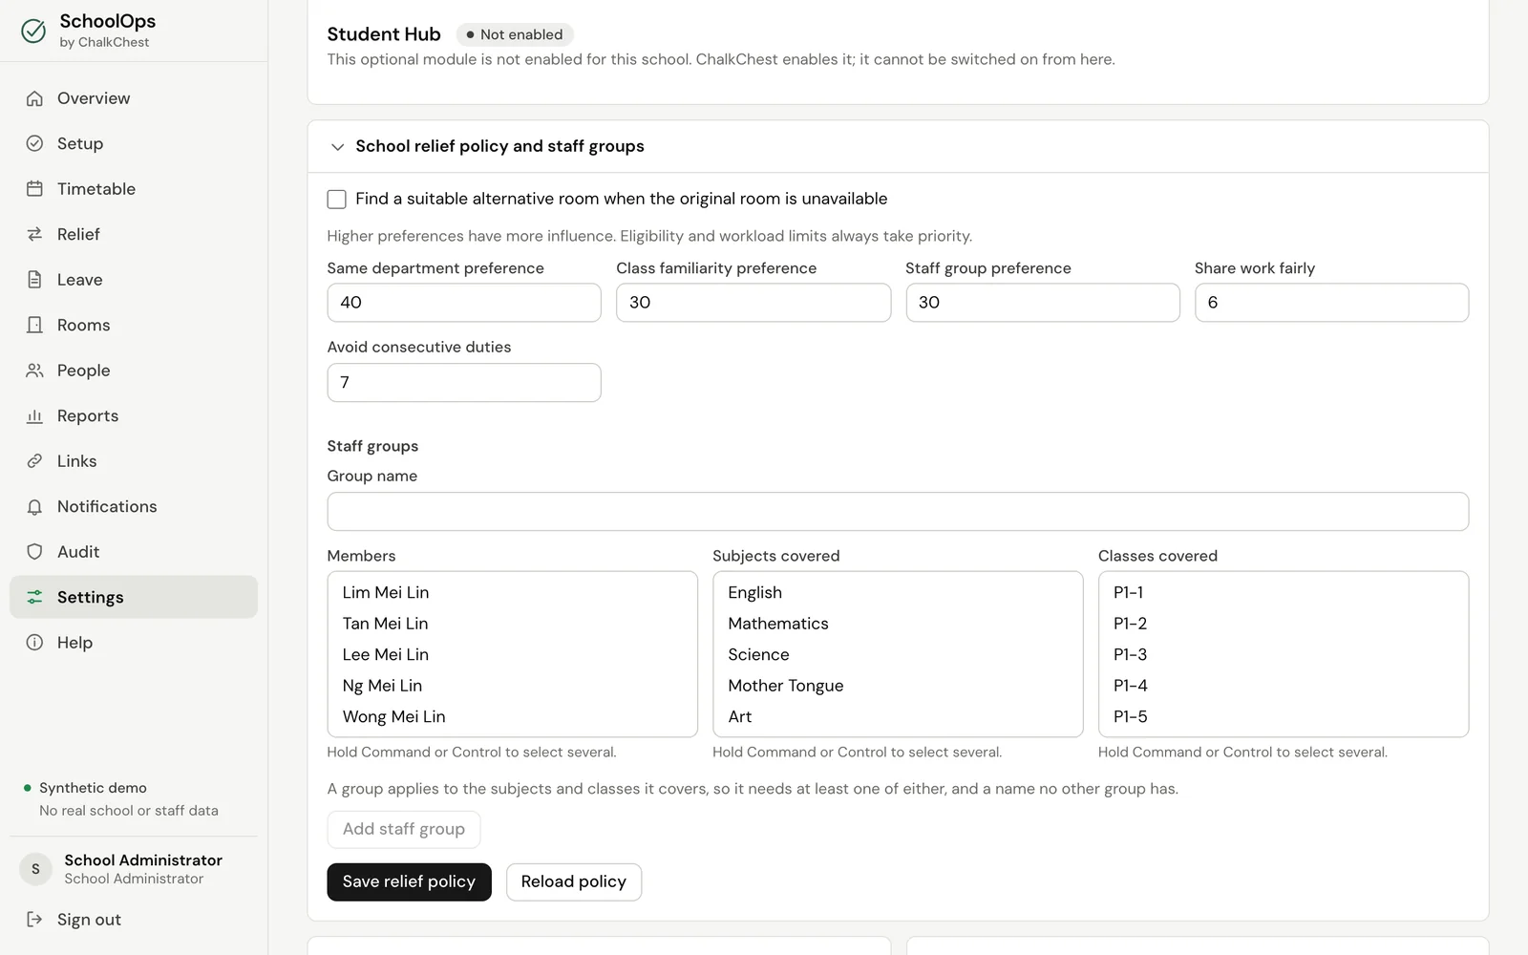Click the Setup check-circle icon
This screenshot has width=1528, height=955.
pyautogui.click(x=34, y=143)
